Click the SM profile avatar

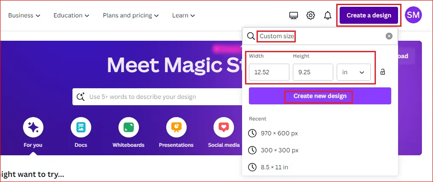tap(413, 15)
